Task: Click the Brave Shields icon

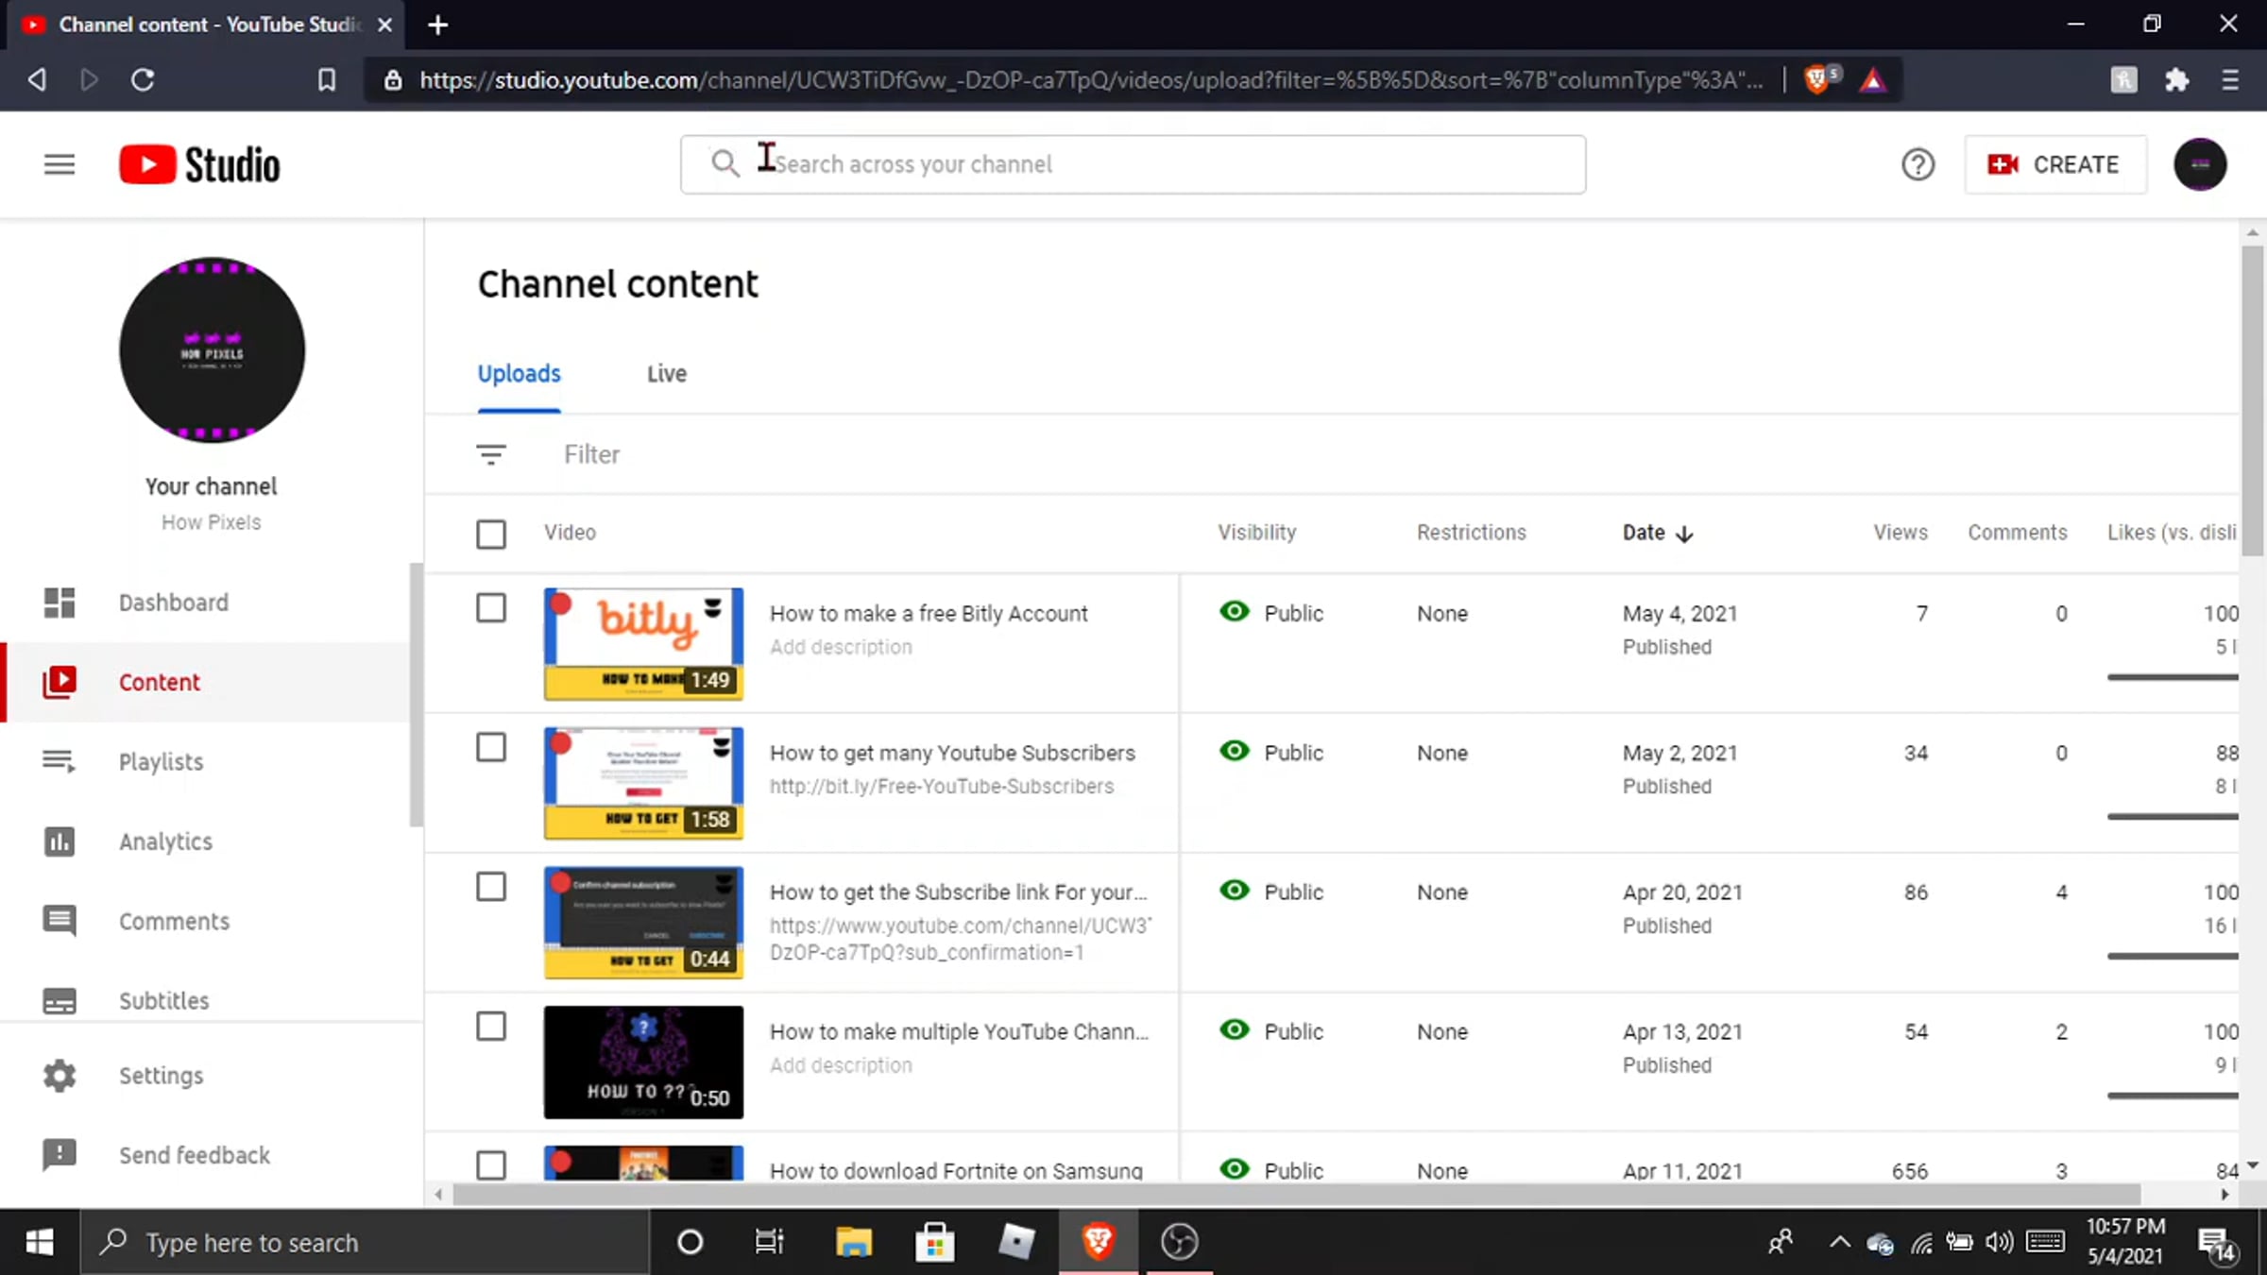Action: click(x=1817, y=79)
